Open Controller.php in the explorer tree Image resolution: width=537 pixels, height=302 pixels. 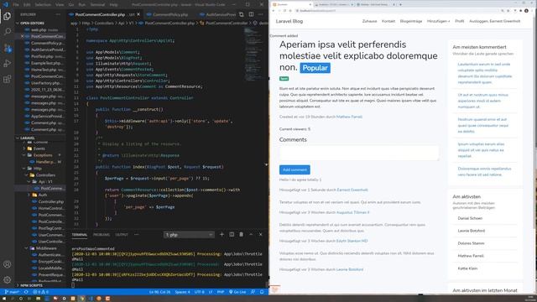point(50,201)
